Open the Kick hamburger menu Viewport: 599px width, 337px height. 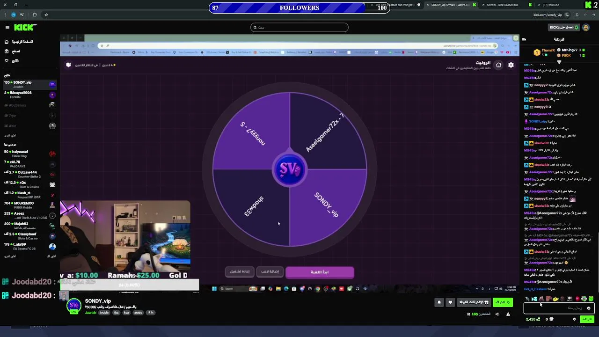[7, 28]
